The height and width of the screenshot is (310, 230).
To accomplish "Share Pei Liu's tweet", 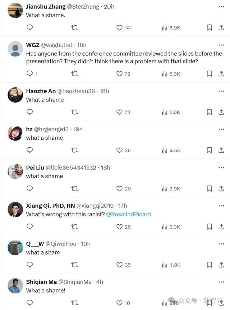I will click(x=221, y=189).
